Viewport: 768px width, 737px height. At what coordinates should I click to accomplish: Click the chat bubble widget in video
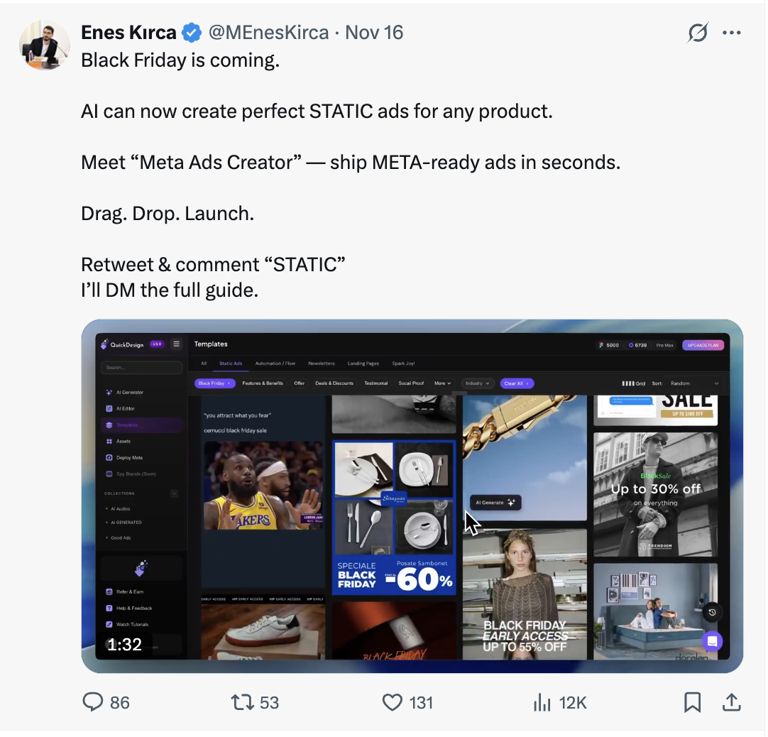coord(712,641)
